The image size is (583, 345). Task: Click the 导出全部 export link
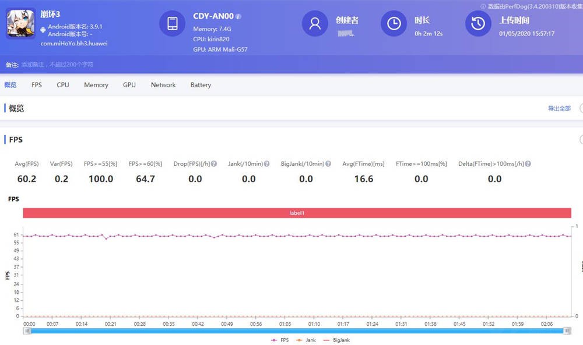tap(560, 108)
